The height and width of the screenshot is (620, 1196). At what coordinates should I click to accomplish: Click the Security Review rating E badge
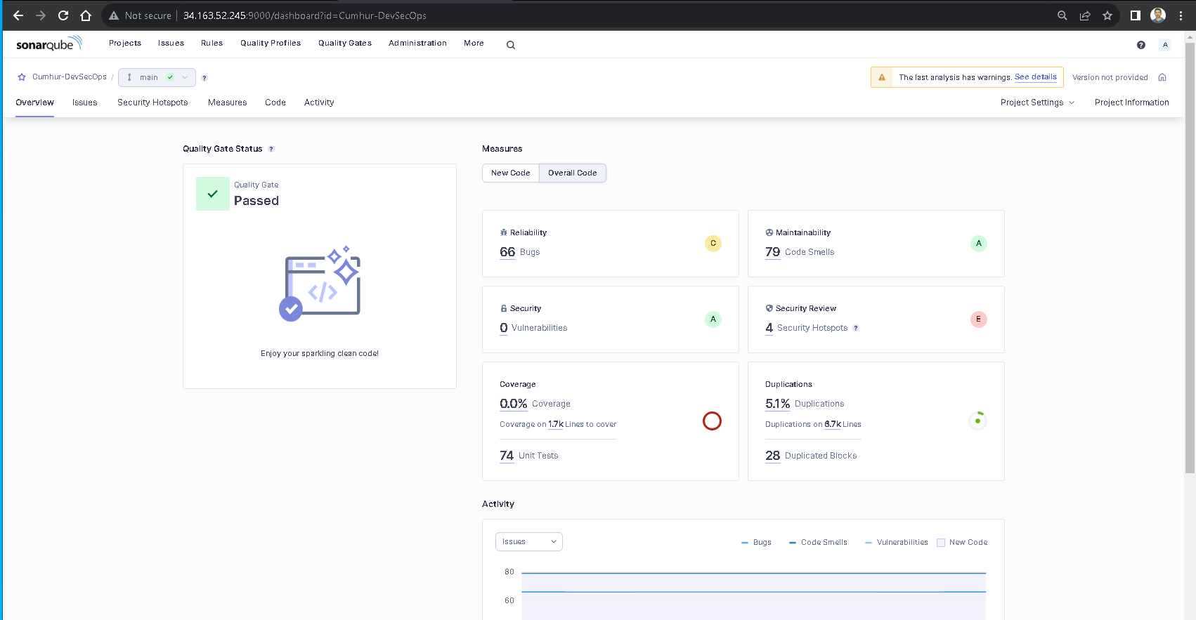pyautogui.click(x=979, y=319)
